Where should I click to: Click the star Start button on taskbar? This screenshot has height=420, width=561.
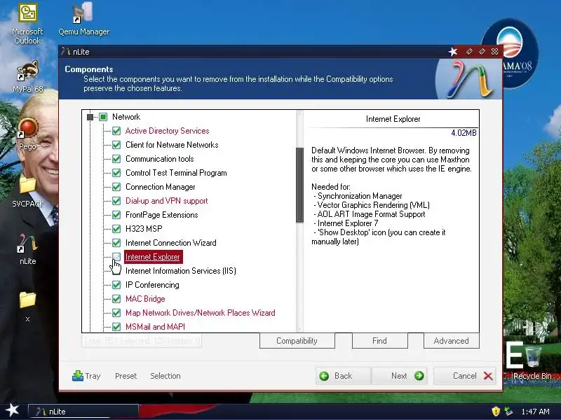(12, 410)
